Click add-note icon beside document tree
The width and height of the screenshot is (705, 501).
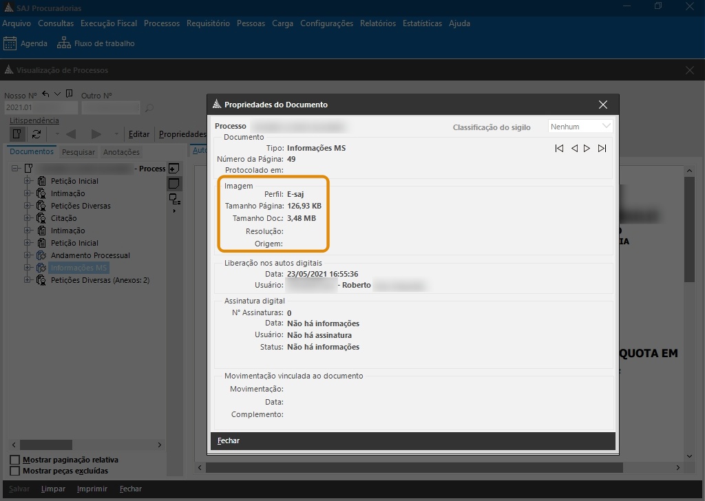pyautogui.click(x=174, y=169)
